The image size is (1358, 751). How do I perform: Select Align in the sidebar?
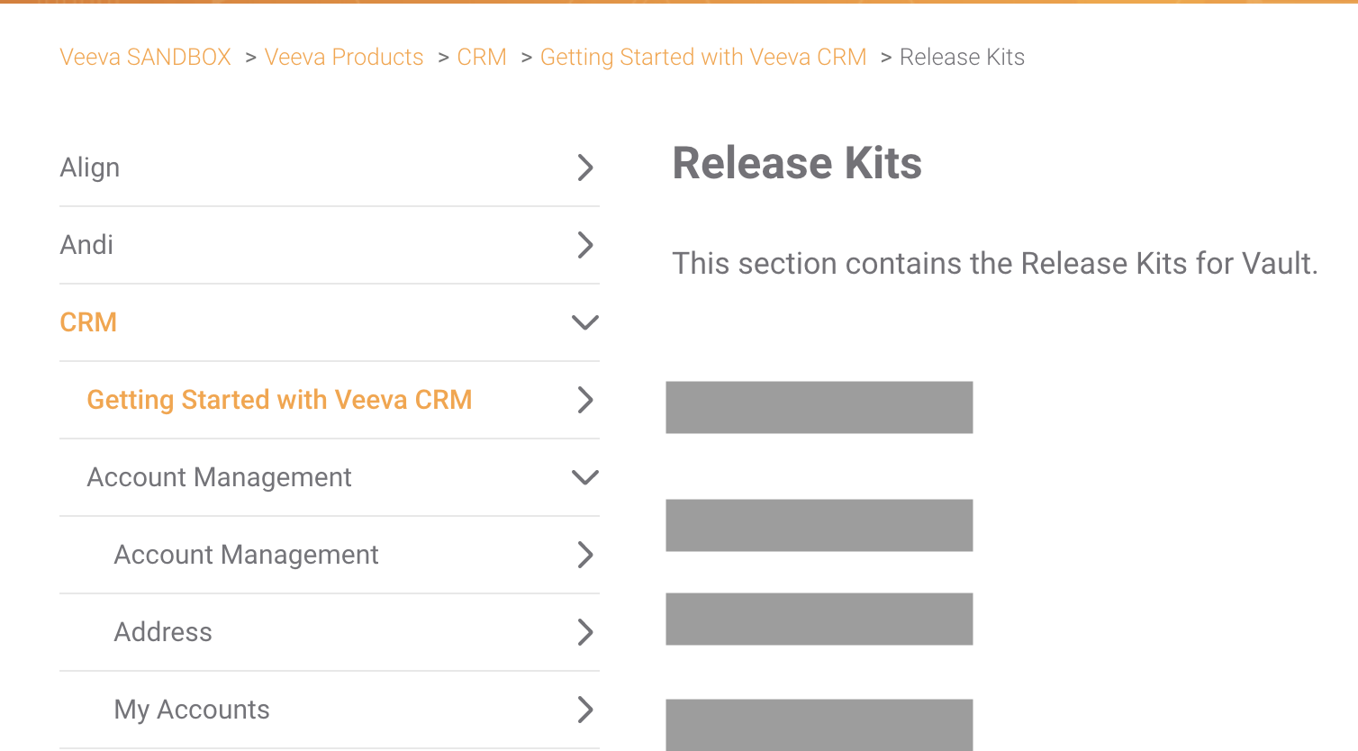tap(90, 167)
